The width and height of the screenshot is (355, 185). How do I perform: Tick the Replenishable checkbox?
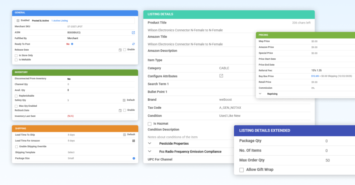tap(16, 96)
